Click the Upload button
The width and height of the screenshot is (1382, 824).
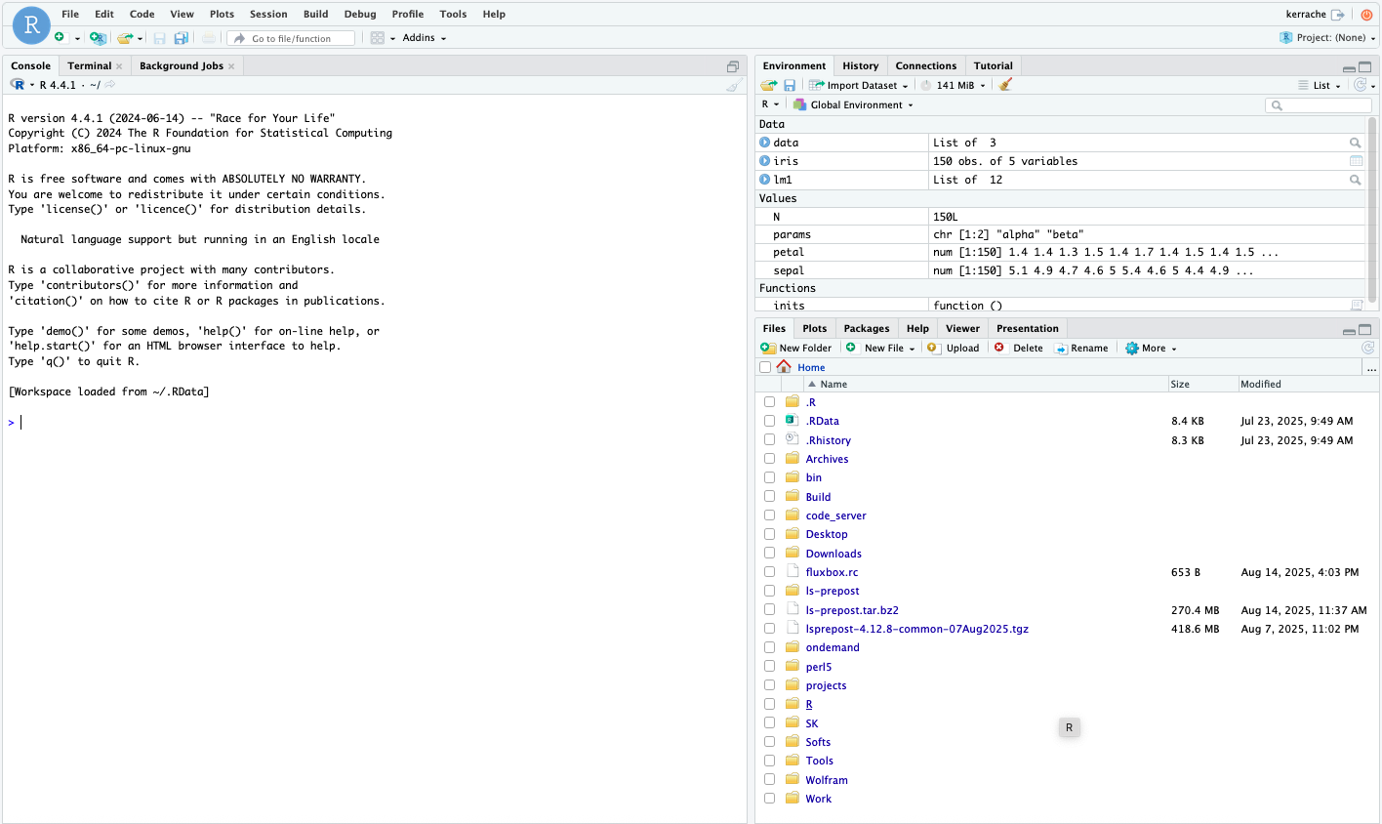point(954,348)
